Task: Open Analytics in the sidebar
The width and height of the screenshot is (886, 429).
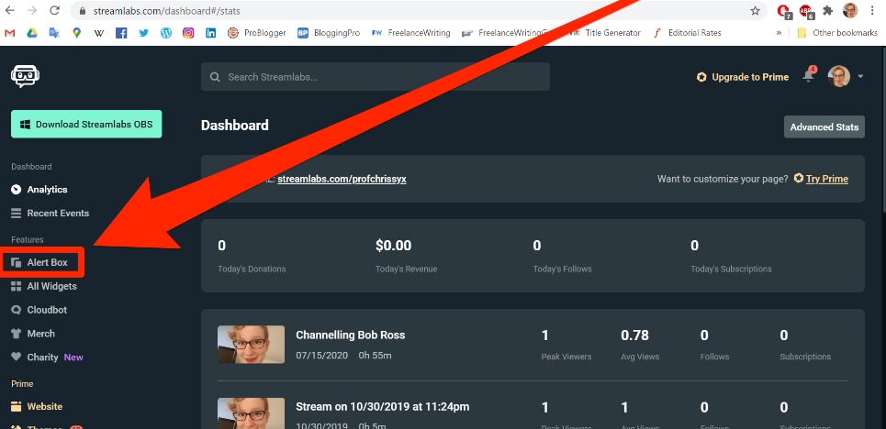Action: pos(39,190)
